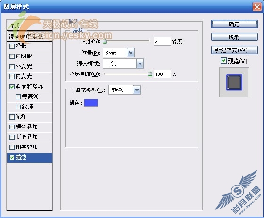264x218 pixels.
Task: Click the 取消 cancel button
Action: (234, 37)
